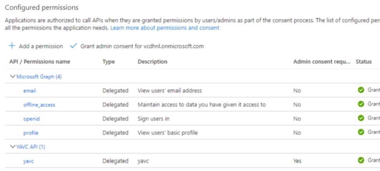Select the openid permission link

31,119
